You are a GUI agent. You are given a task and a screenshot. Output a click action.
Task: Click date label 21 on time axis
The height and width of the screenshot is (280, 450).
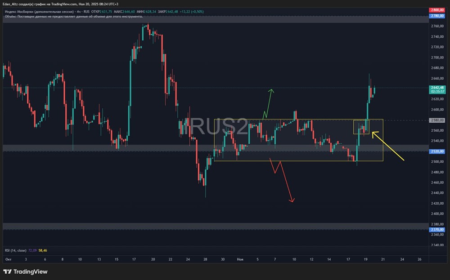coord(383,259)
